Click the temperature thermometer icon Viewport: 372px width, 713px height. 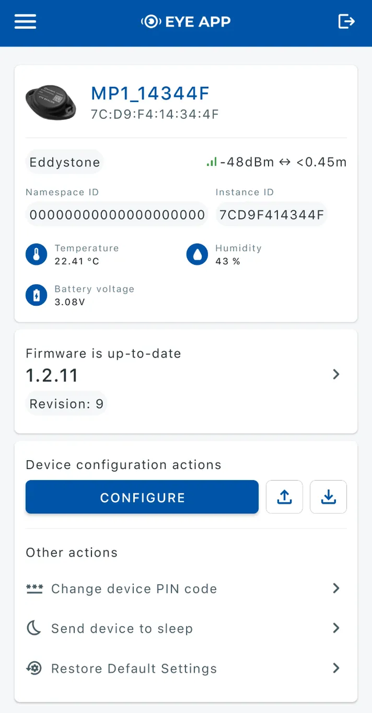(36, 255)
